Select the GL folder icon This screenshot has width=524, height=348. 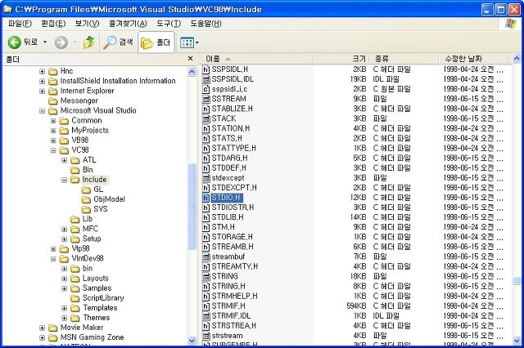[x=86, y=190]
